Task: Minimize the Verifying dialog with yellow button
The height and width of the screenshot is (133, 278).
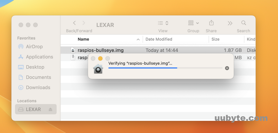Action: [100, 58]
